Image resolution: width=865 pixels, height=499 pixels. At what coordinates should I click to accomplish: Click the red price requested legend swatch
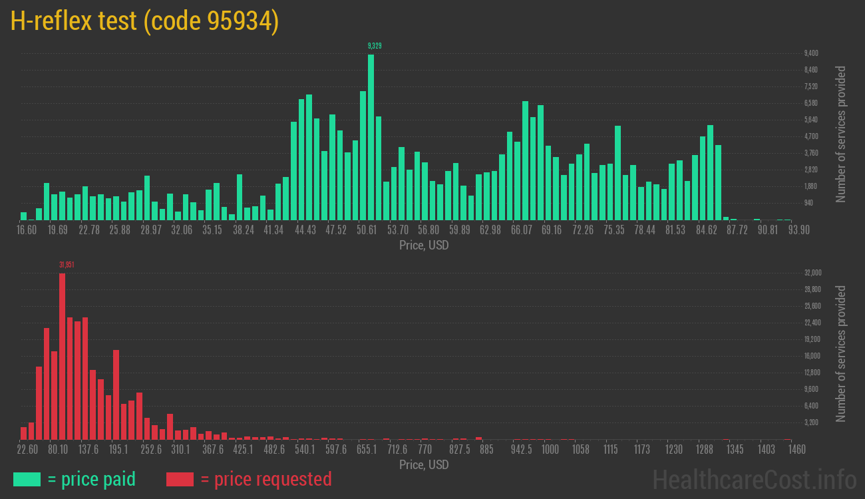click(x=180, y=479)
